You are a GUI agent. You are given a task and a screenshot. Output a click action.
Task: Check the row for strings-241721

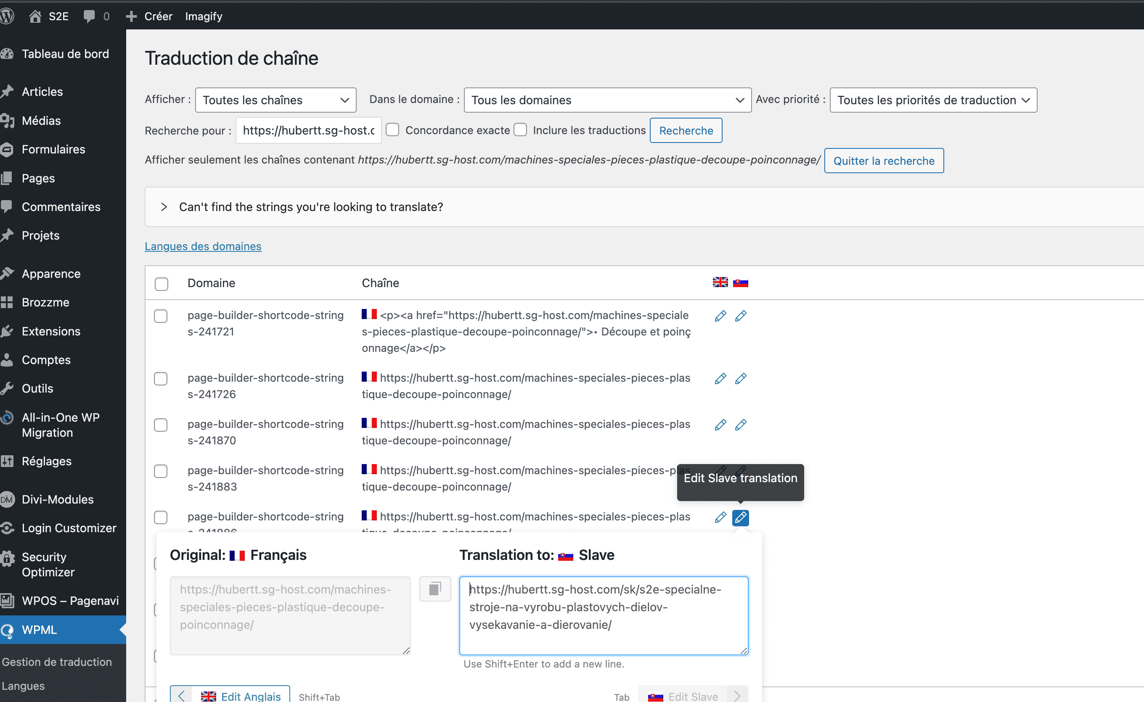[161, 316]
